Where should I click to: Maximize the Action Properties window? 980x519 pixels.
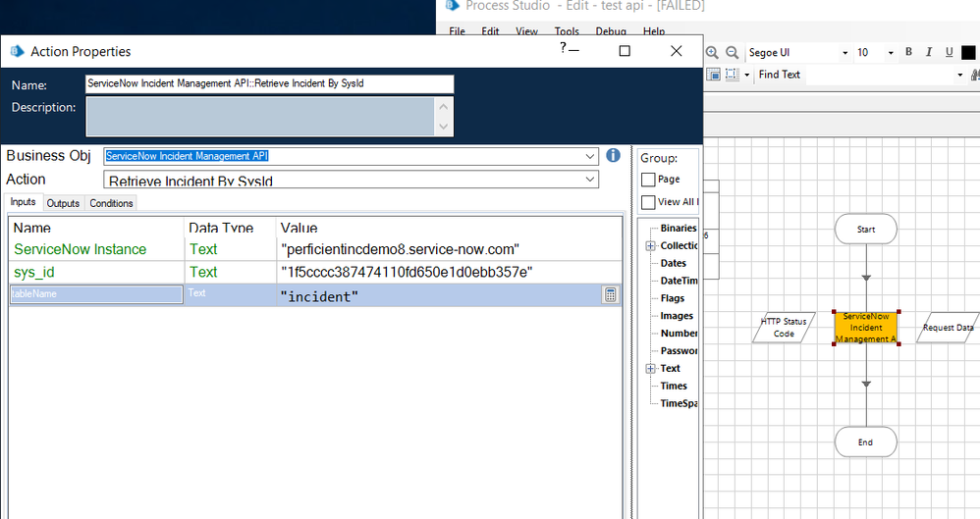[x=625, y=51]
